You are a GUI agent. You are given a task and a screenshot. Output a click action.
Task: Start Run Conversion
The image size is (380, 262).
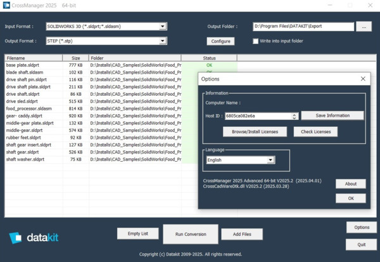tap(186, 234)
